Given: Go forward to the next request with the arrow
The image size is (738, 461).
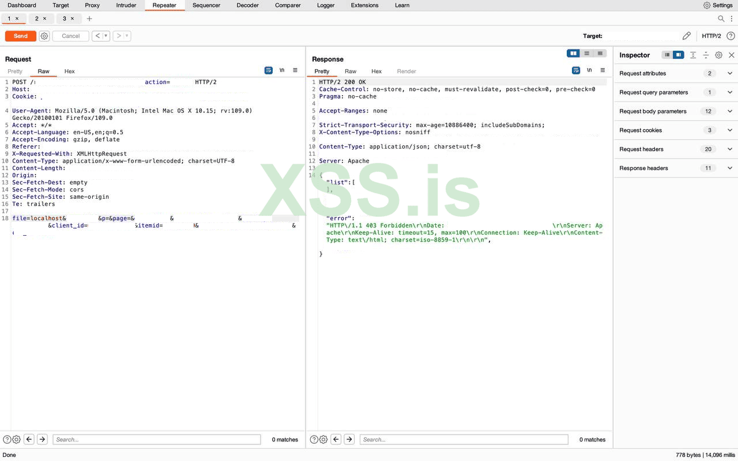Looking at the screenshot, I should 119,36.
